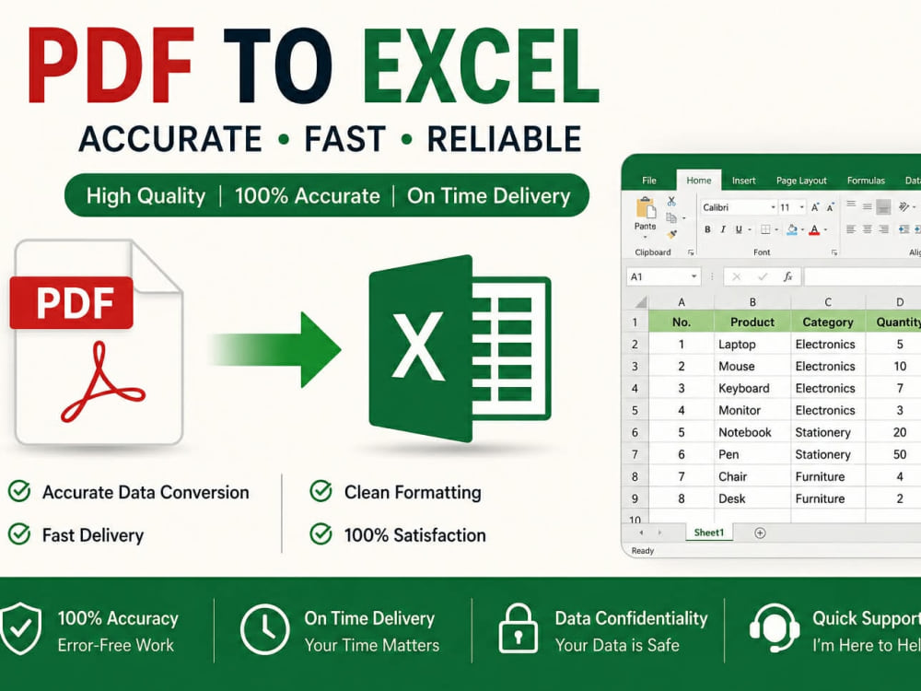Click the Copy icon in Clipboard group
The image size is (921, 691).
pyautogui.click(x=671, y=218)
